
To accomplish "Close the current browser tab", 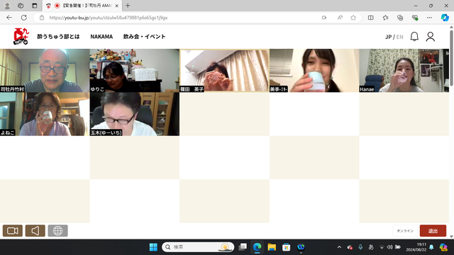I will pyautogui.click(x=116, y=6).
